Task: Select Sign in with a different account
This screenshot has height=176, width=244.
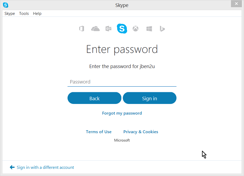Action: pyautogui.click(x=45, y=167)
